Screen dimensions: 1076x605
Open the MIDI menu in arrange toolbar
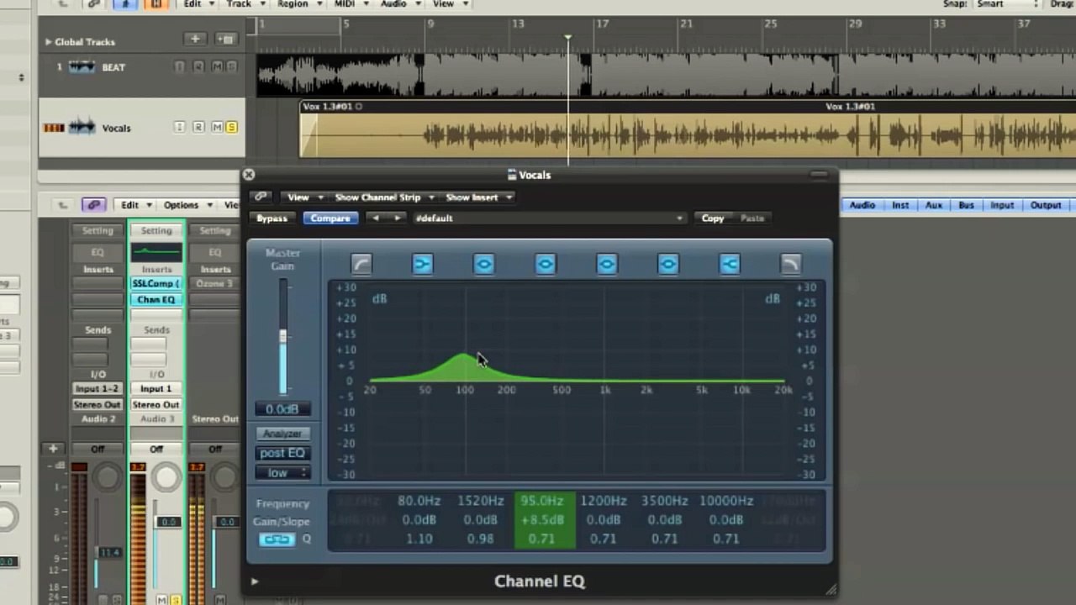[x=349, y=3]
